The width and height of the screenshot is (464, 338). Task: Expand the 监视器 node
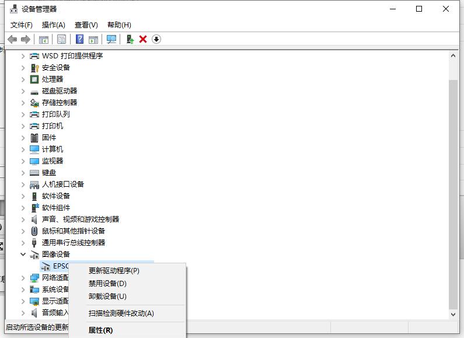coord(23,161)
